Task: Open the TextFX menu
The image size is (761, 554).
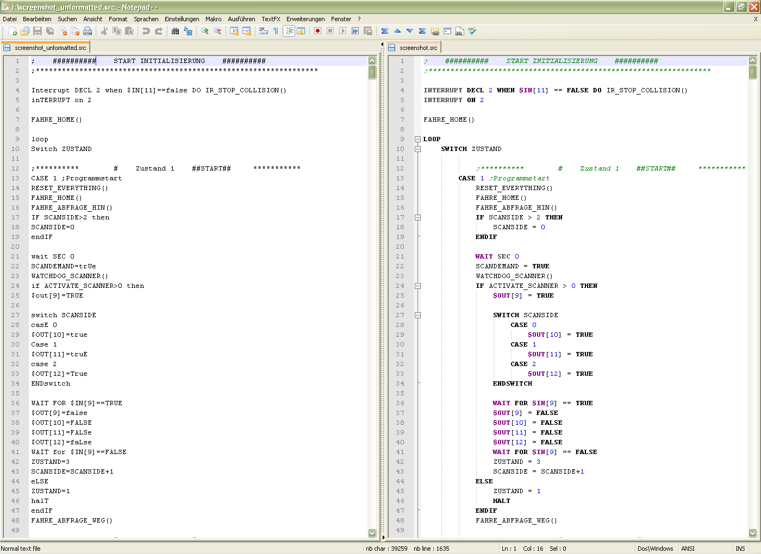Action: point(271,19)
